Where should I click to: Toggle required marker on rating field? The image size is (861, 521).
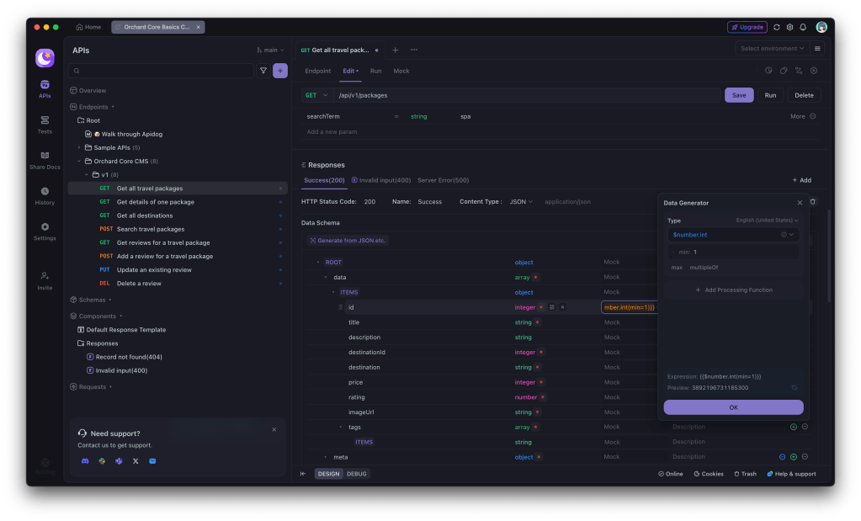(x=543, y=397)
